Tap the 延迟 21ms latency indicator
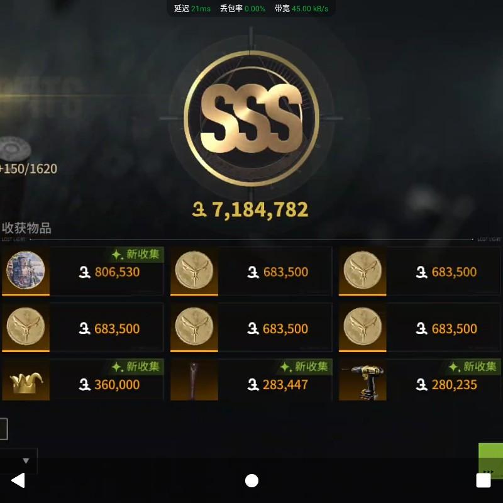 pos(192,8)
